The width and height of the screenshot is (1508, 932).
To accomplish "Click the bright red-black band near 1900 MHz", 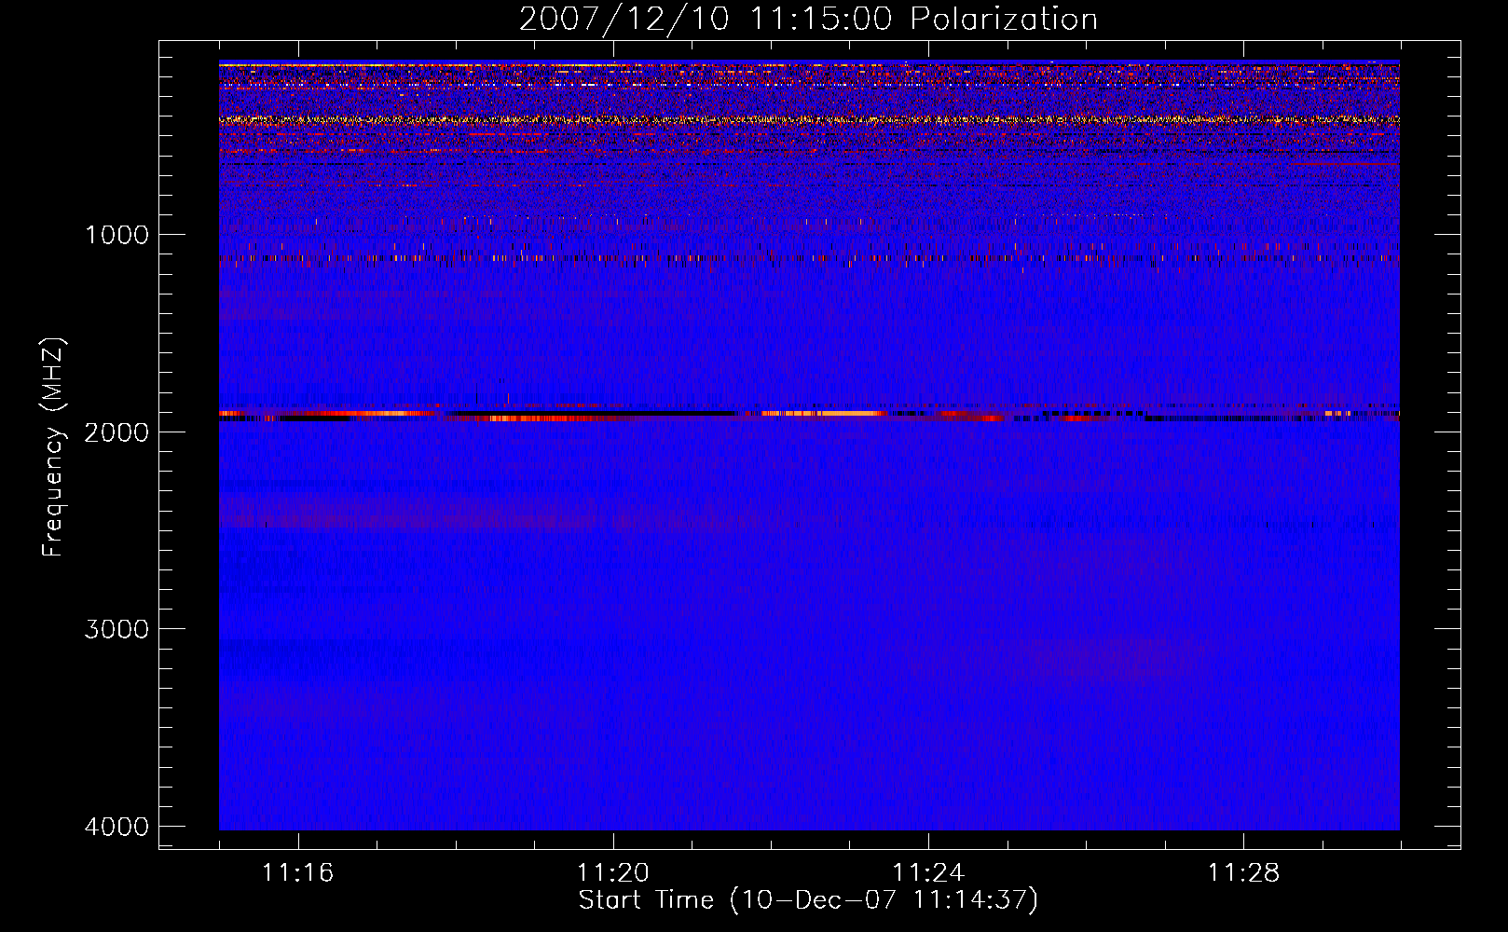I will click(809, 415).
